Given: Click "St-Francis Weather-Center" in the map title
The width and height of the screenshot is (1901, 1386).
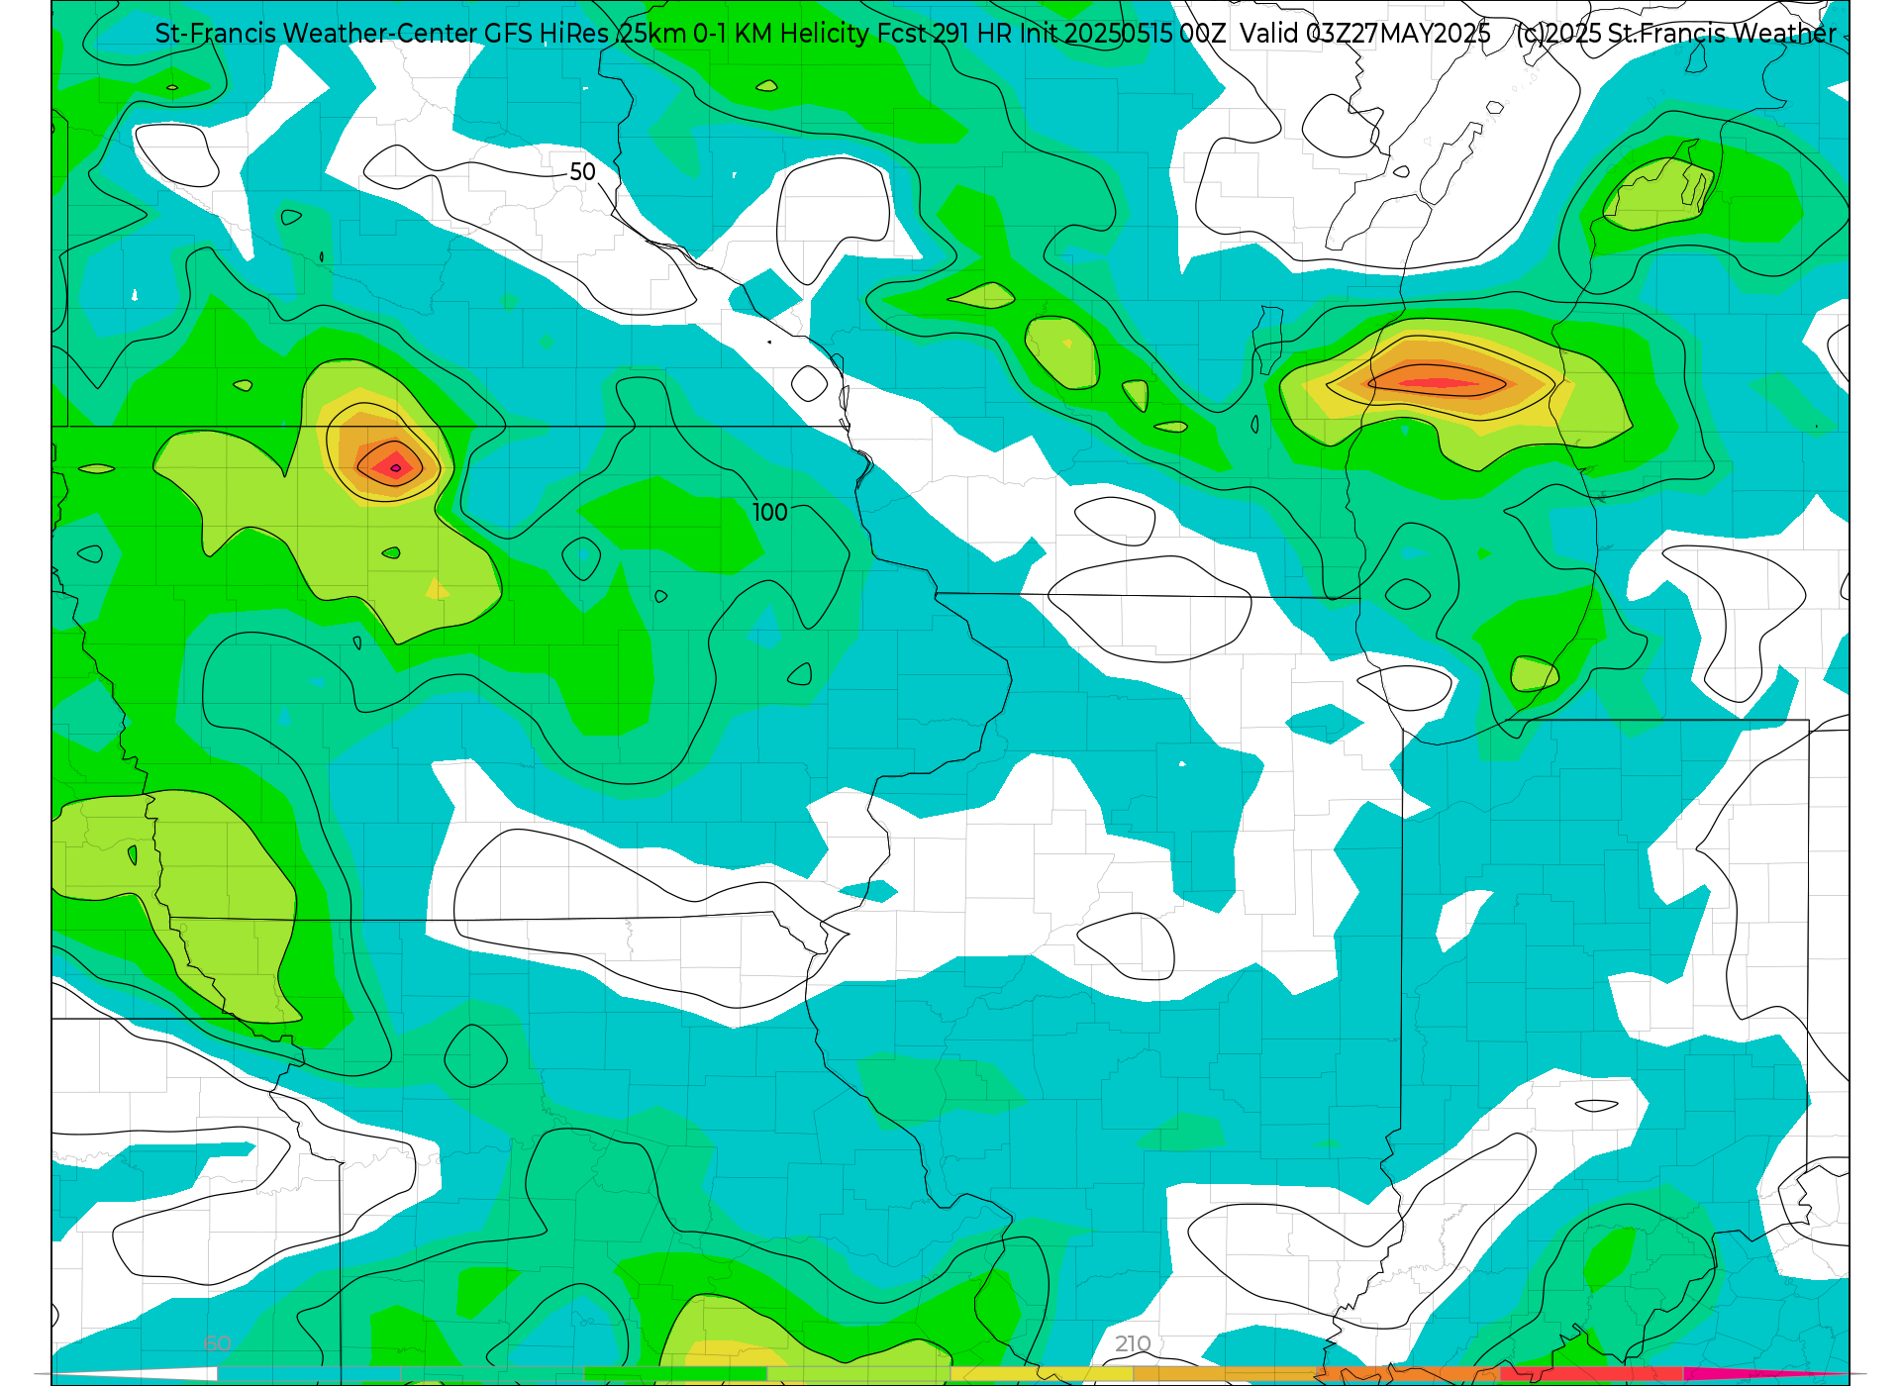Looking at the screenshot, I should point(317,34).
